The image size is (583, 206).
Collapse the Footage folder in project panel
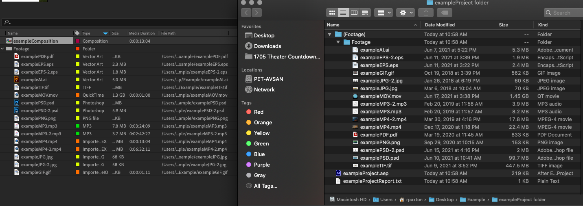tap(3, 49)
